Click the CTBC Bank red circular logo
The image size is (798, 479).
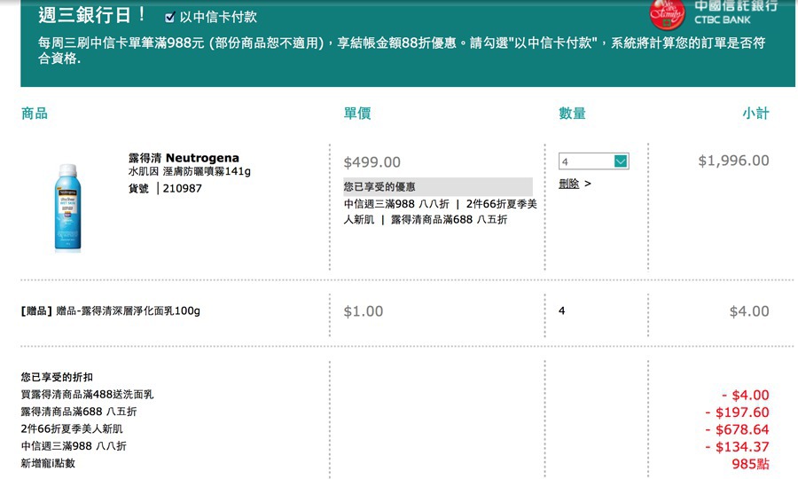tap(667, 14)
